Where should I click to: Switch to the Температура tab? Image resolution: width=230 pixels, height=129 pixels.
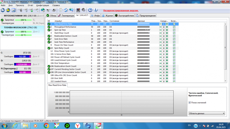pyautogui.click(x=66, y=16)
